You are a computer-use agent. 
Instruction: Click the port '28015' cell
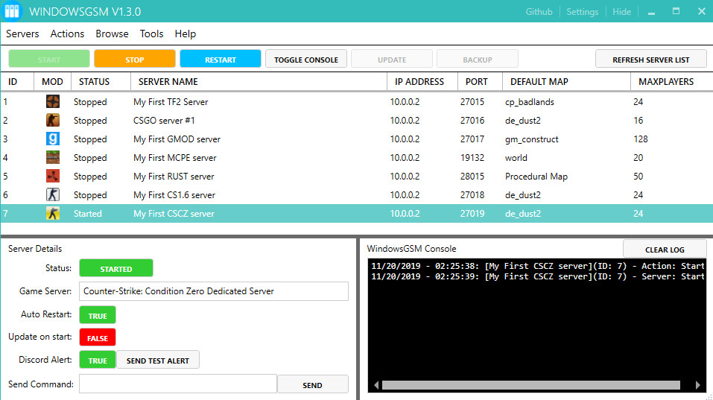[472, 177]
